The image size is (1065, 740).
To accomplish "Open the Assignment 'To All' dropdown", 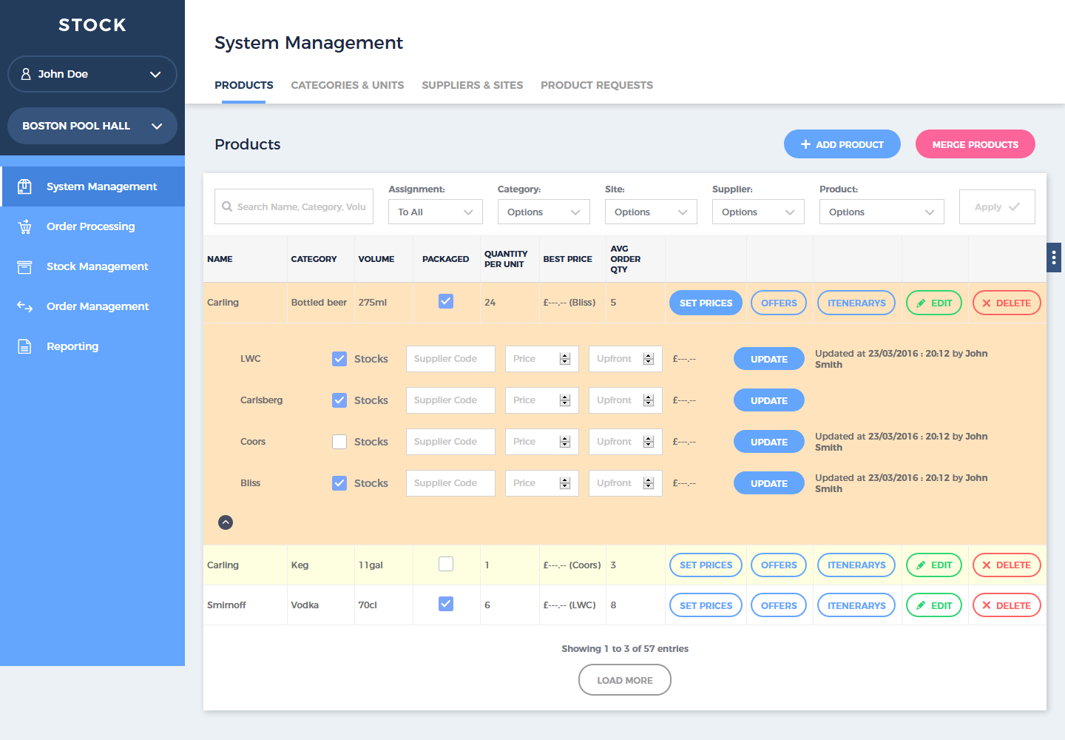I will click(x=435, y=212).
